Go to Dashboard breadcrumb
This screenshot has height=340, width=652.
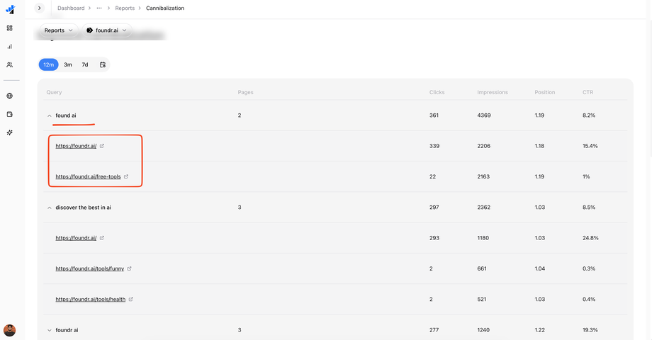click(71, 8)
